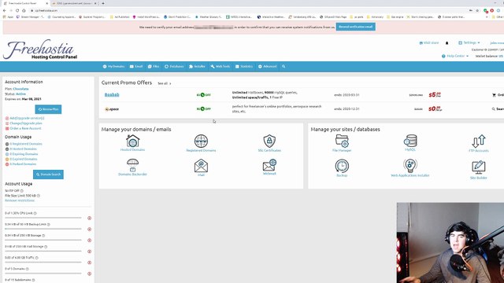
Task: Click the upgrade icon beside CPU Limit
Action: coord(89,219)
